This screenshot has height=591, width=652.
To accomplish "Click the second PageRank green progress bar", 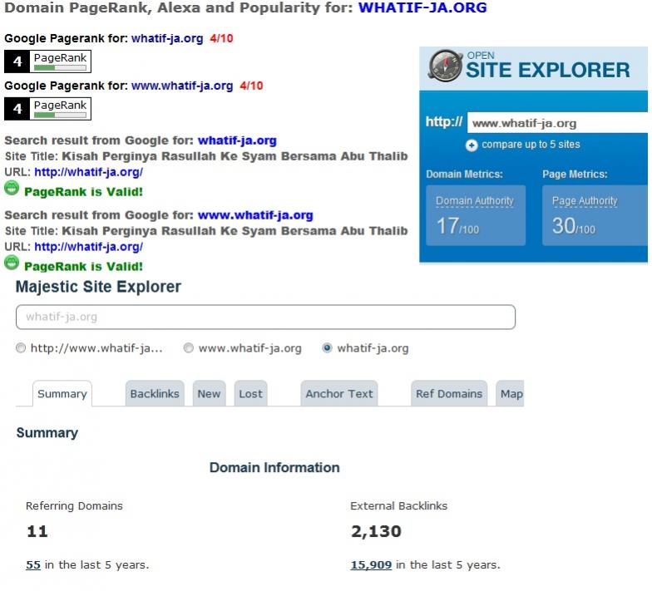I will (x=60, y=115).
